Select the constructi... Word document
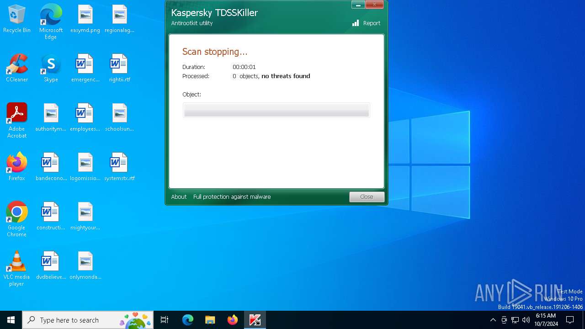The image size is (585, 329). click(51, 217)
